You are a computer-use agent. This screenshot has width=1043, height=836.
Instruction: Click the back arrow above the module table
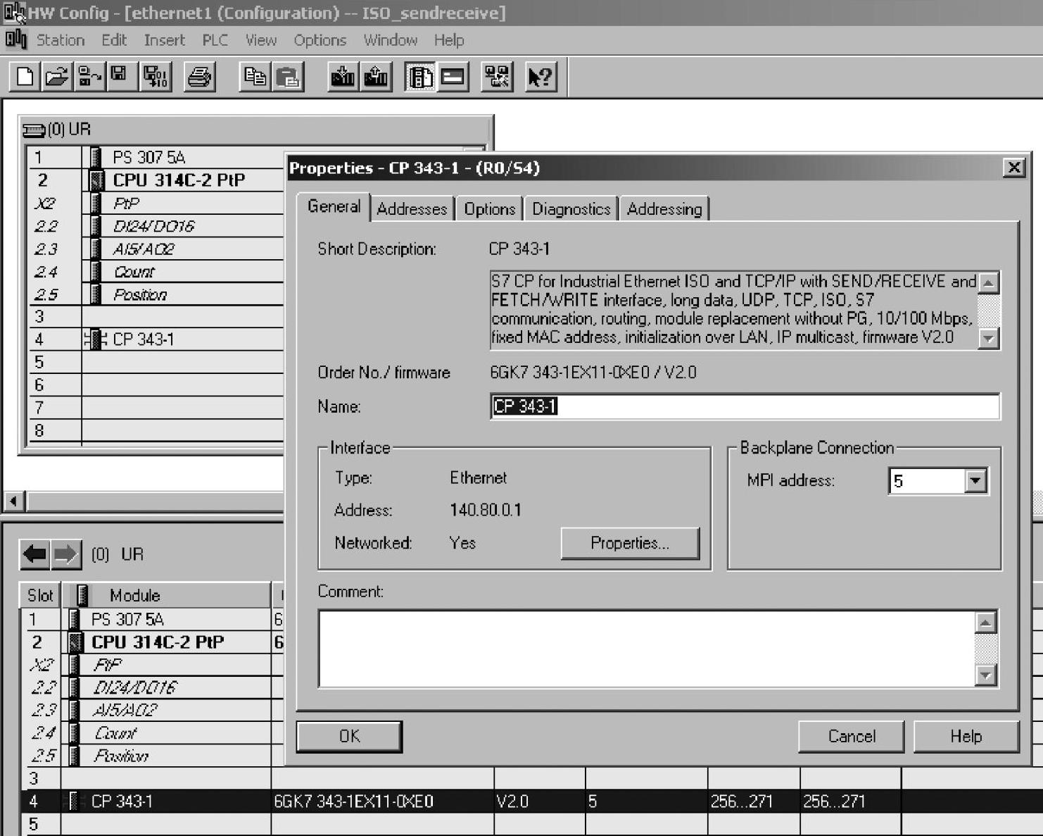[34, 554]
